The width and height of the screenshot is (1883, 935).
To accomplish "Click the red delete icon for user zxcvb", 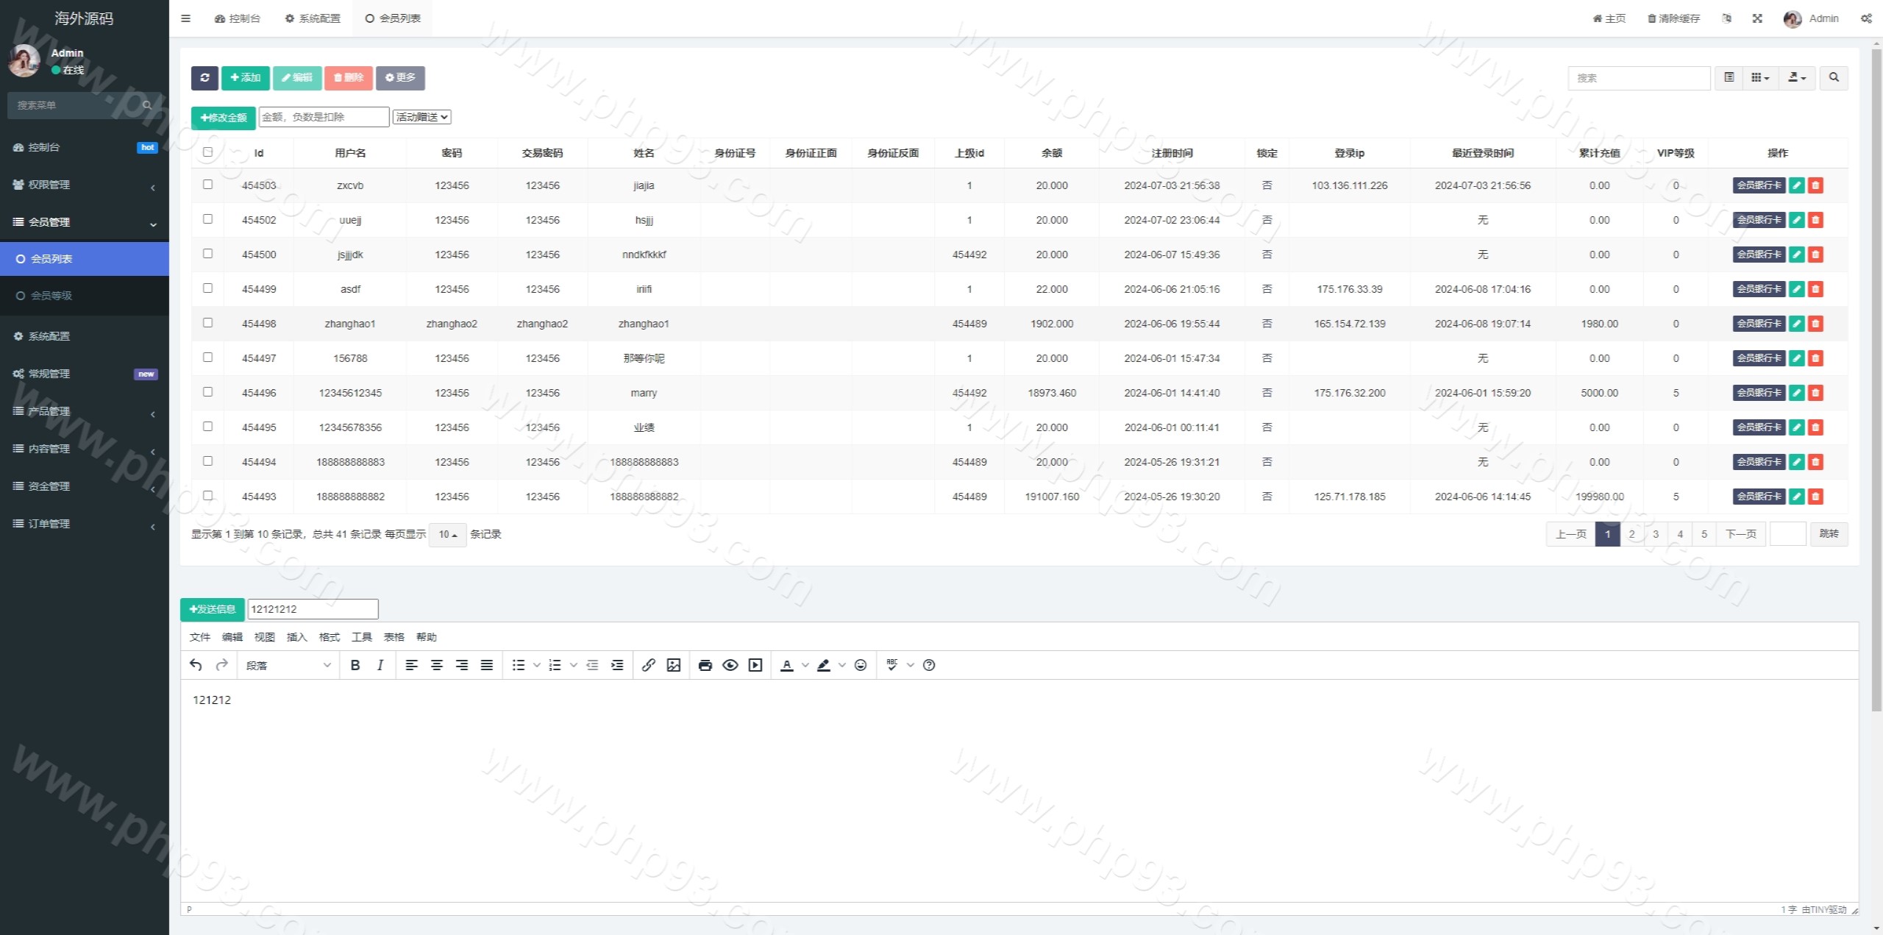I will click(1815, 185).
